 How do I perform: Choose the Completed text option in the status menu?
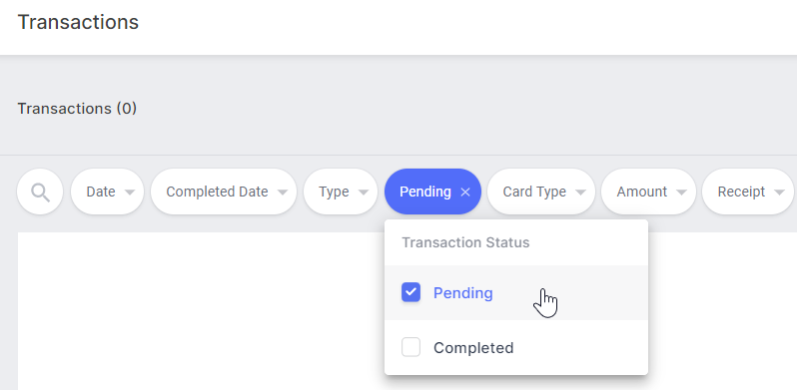click(473, 348)
